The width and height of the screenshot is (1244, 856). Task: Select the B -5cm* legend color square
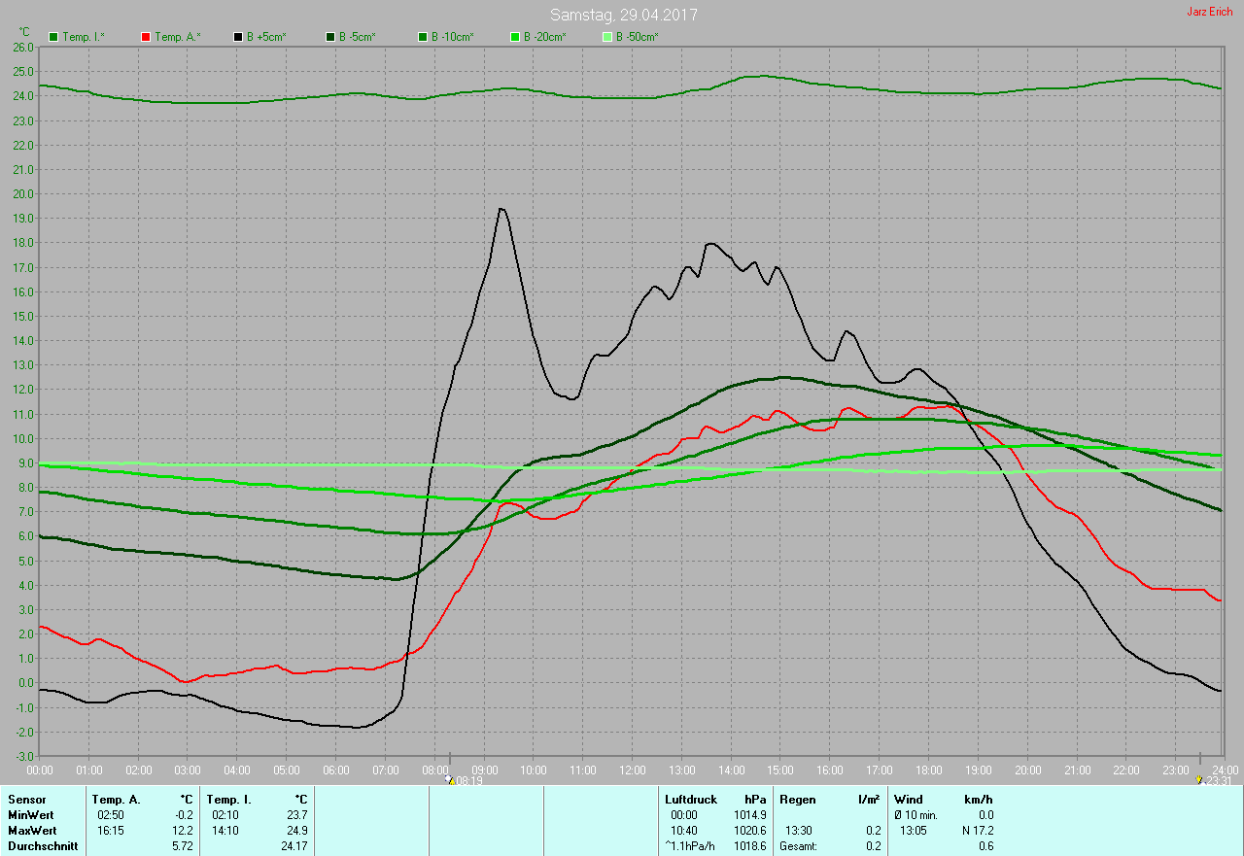point(330,37)
